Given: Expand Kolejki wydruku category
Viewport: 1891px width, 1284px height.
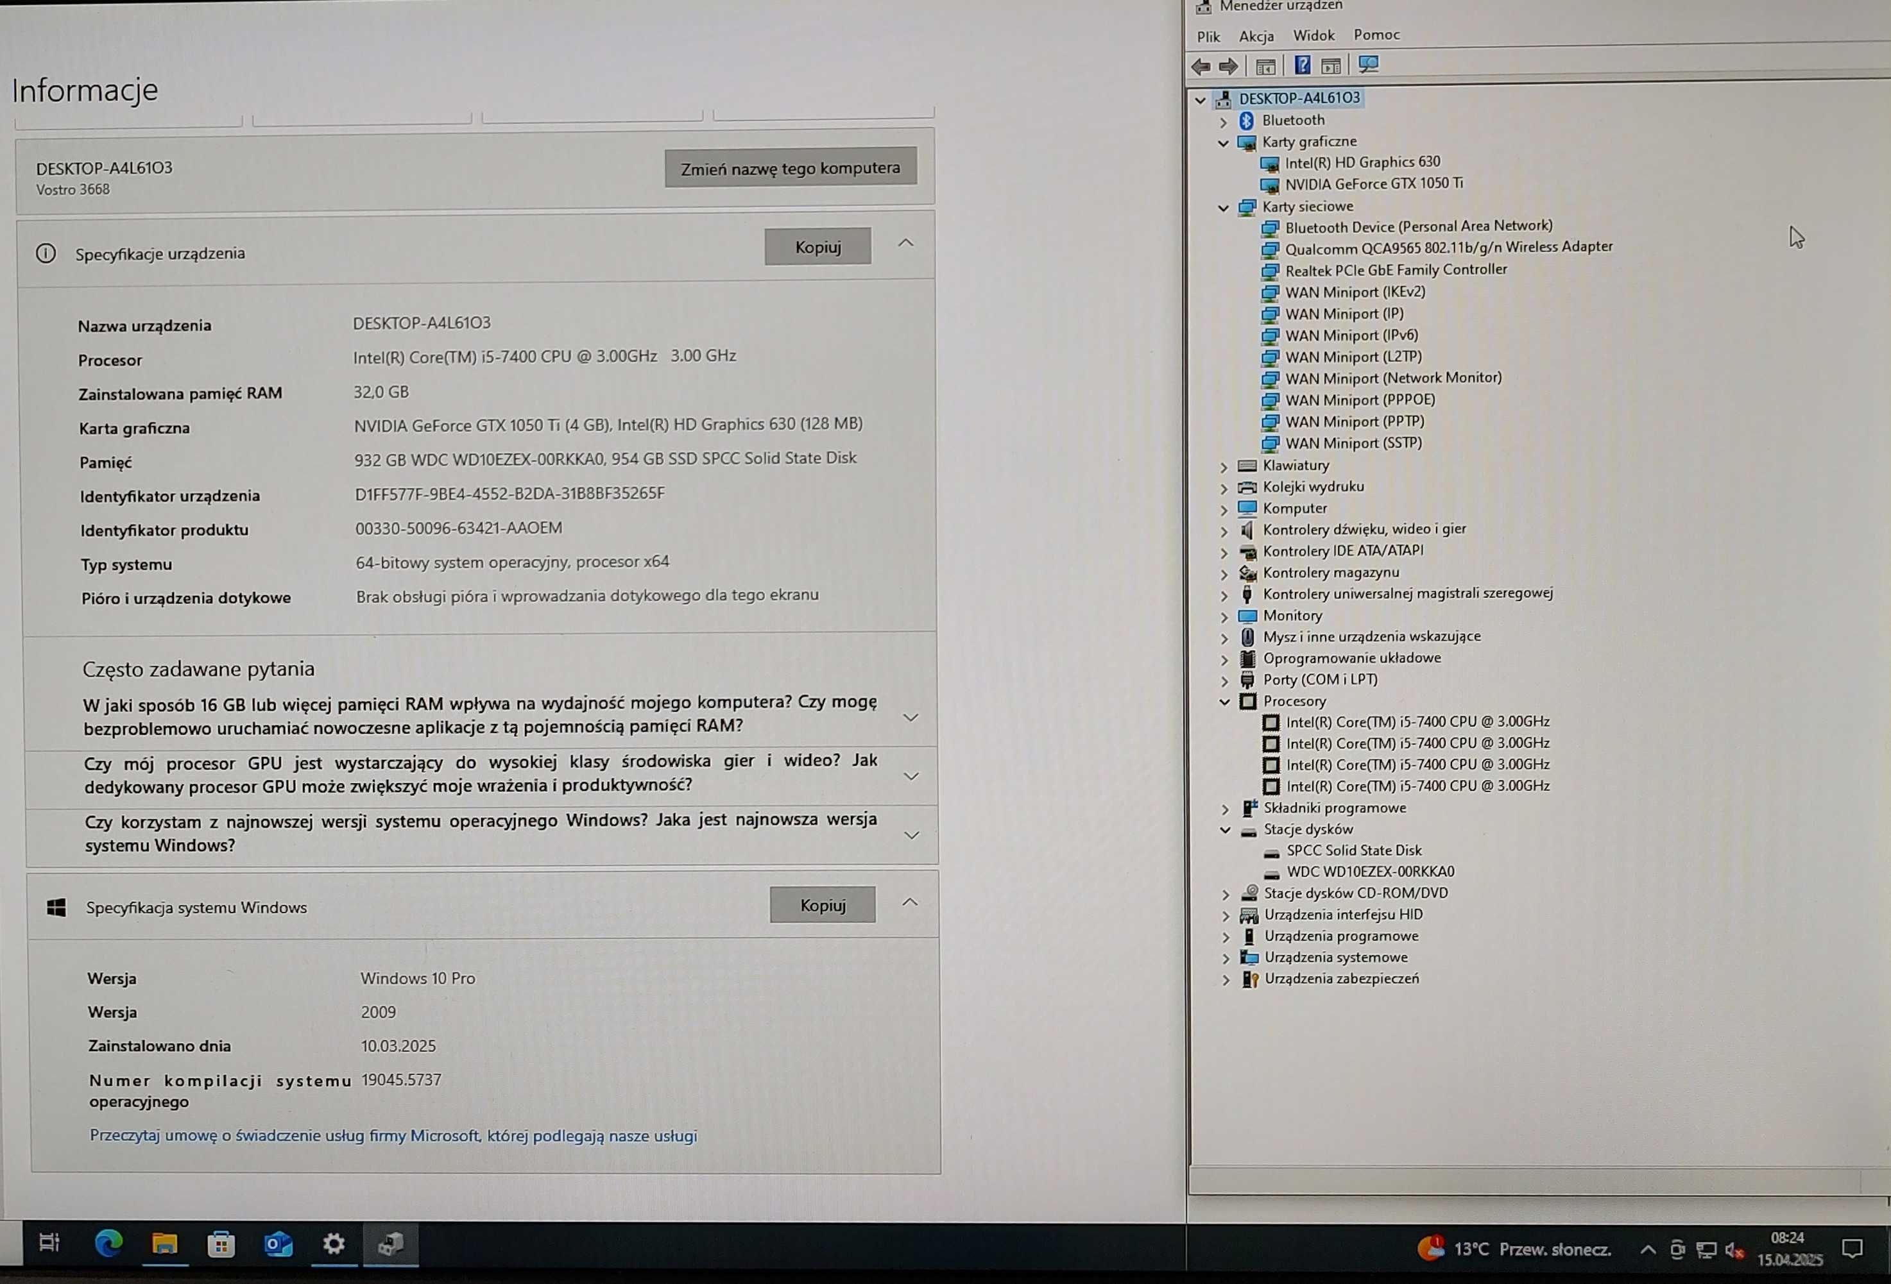Looking at the screenshot, I should coord(1224,489).
